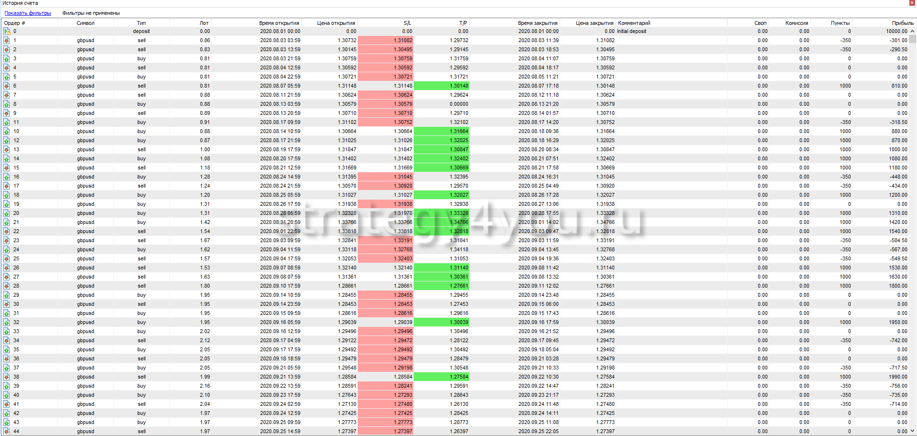The height and width of the screenshot is (436, 917).
Task: Sort by the Время открытия column header
Action: (279, 23)
